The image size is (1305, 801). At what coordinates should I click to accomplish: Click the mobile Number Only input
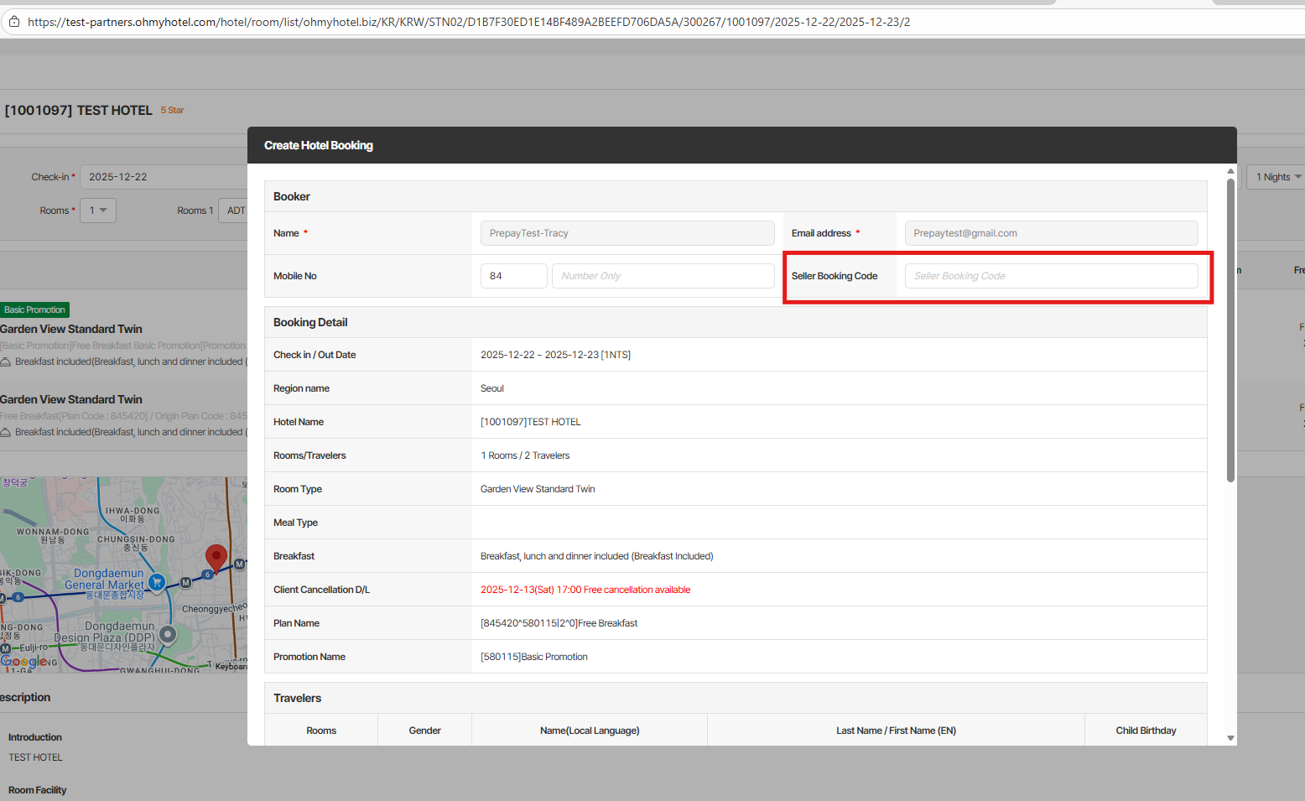[x=663, y=276]
